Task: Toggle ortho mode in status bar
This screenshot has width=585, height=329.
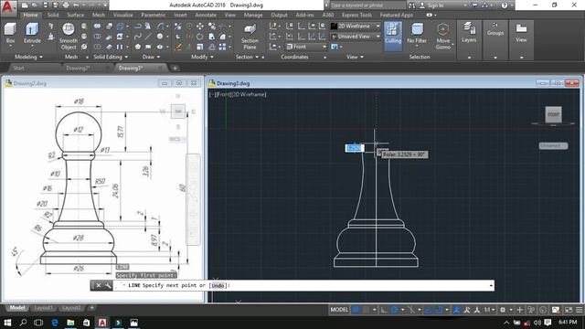Action: click(x=384, y=310)
